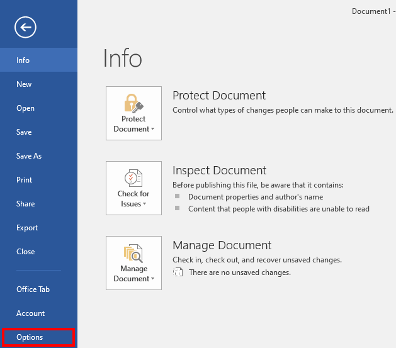Open the Account page
396x348 pixels.
38,313
